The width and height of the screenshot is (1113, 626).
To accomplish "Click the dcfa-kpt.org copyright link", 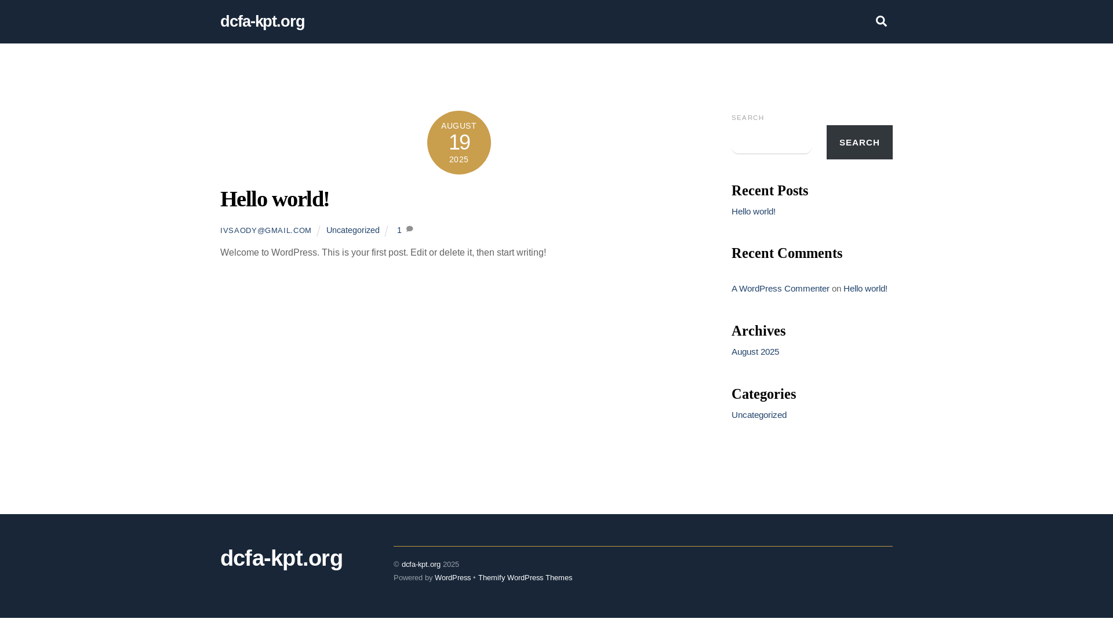I will click(421, 565).
